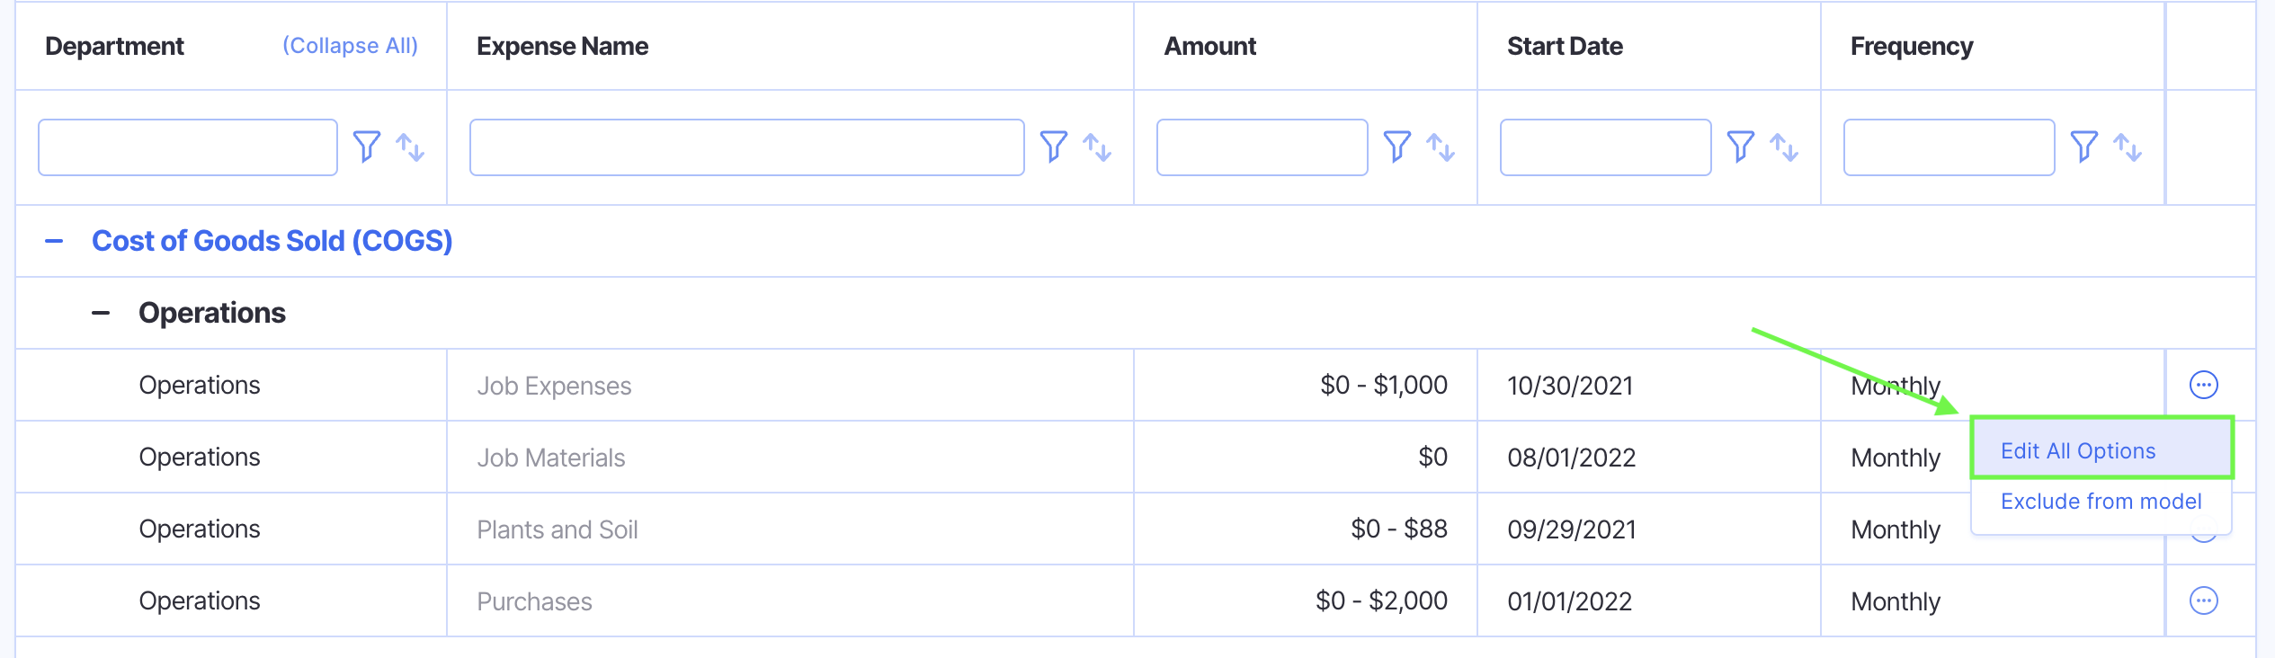Sort the Amount column with arrows icon
This screenshot has width=2275, height=658.
pos(1441,147)
